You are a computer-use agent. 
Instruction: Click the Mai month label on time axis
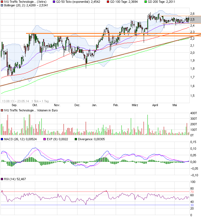[x=175, y=105]
